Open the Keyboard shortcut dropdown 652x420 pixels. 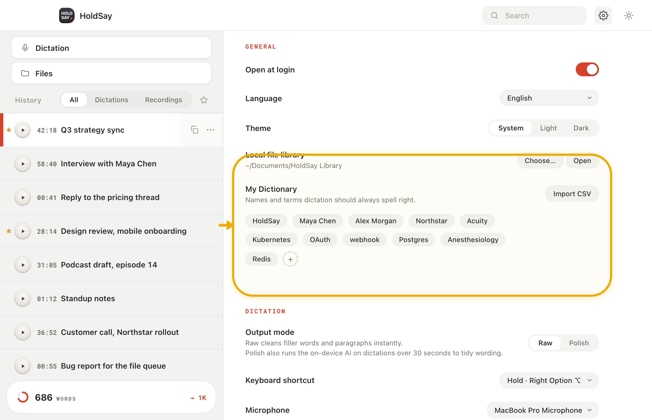549,380
